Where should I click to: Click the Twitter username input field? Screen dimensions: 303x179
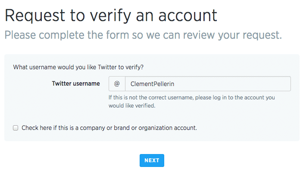(208, 84)
